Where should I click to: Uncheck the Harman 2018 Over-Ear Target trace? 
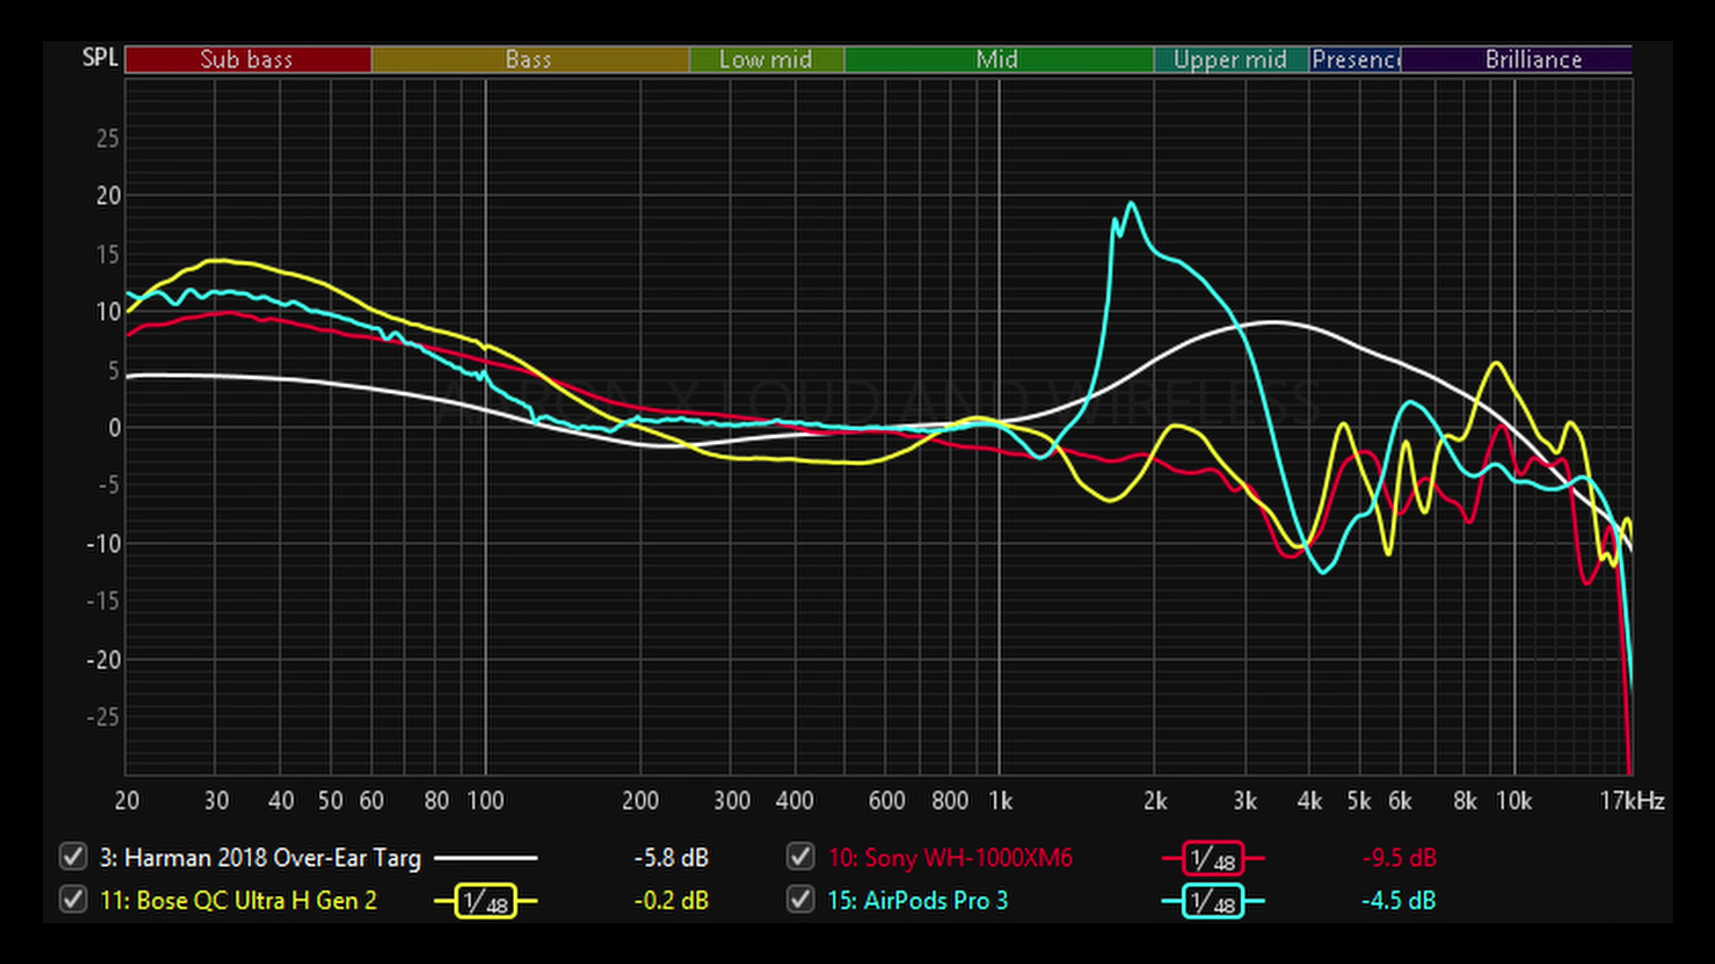click(x=72, y=857)
